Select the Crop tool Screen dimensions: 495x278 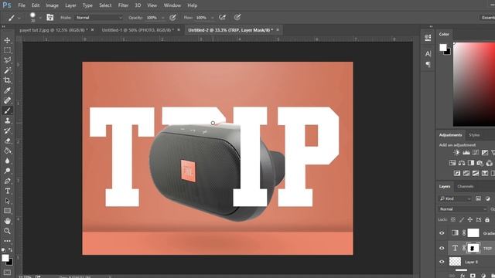[x=7, y=80]
